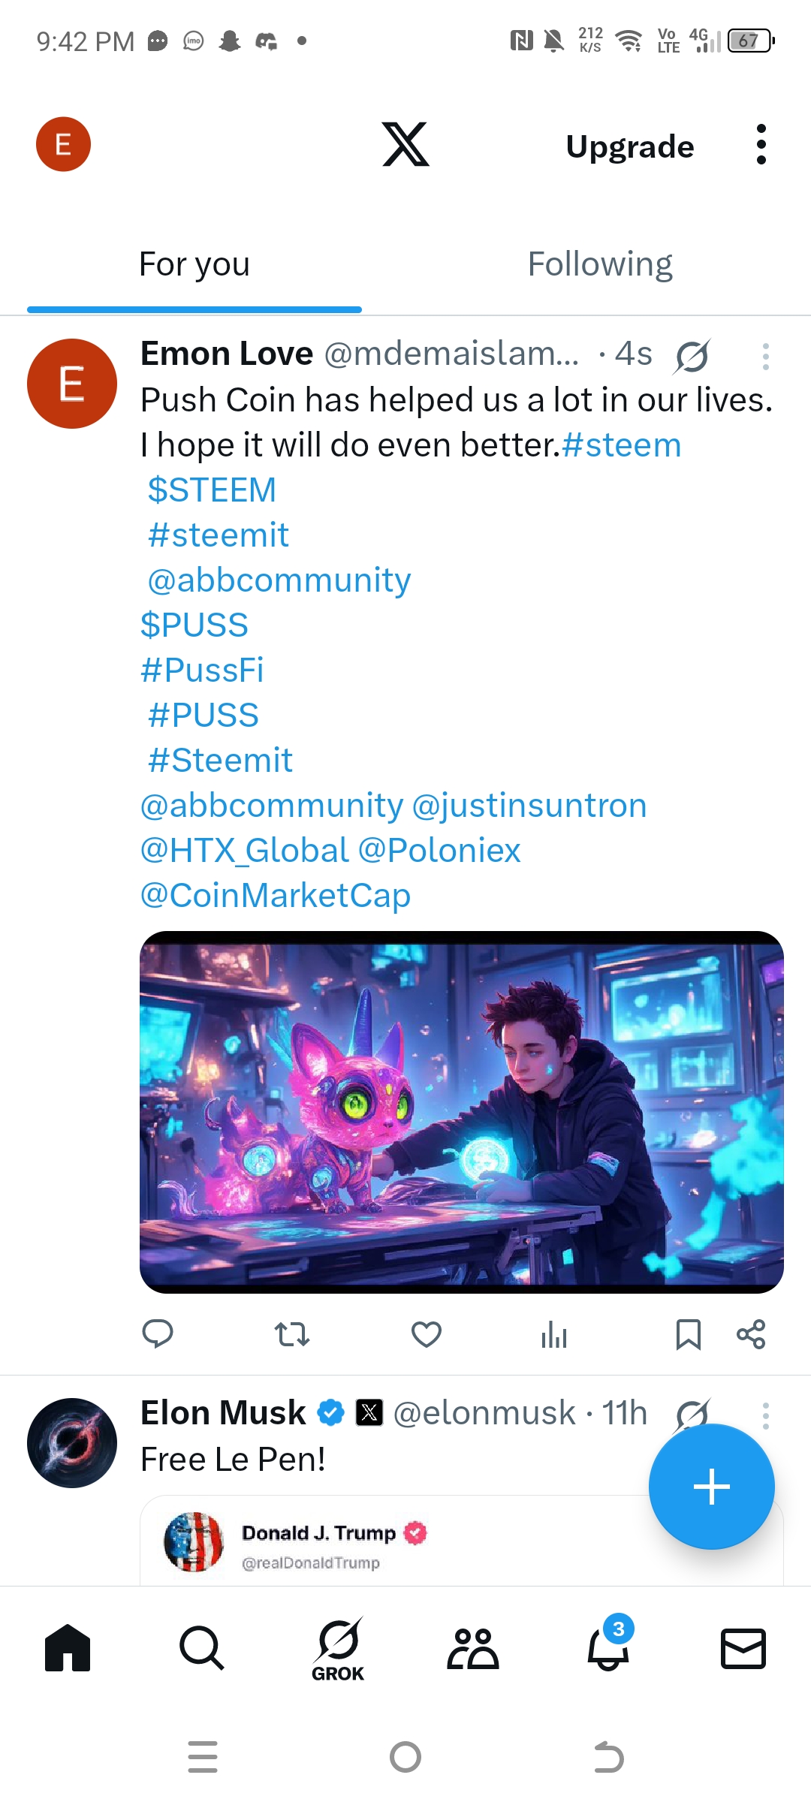
Task: Reply to Emon Love's post
Action: [158, 1334]
